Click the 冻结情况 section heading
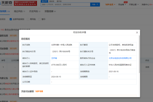The height and width of the screenshot is (102, 153). 26,39
